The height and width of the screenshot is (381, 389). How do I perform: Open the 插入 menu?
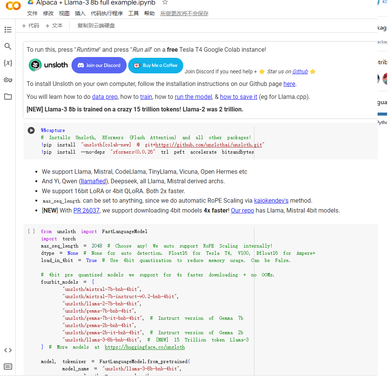click(x=80, y=13)
